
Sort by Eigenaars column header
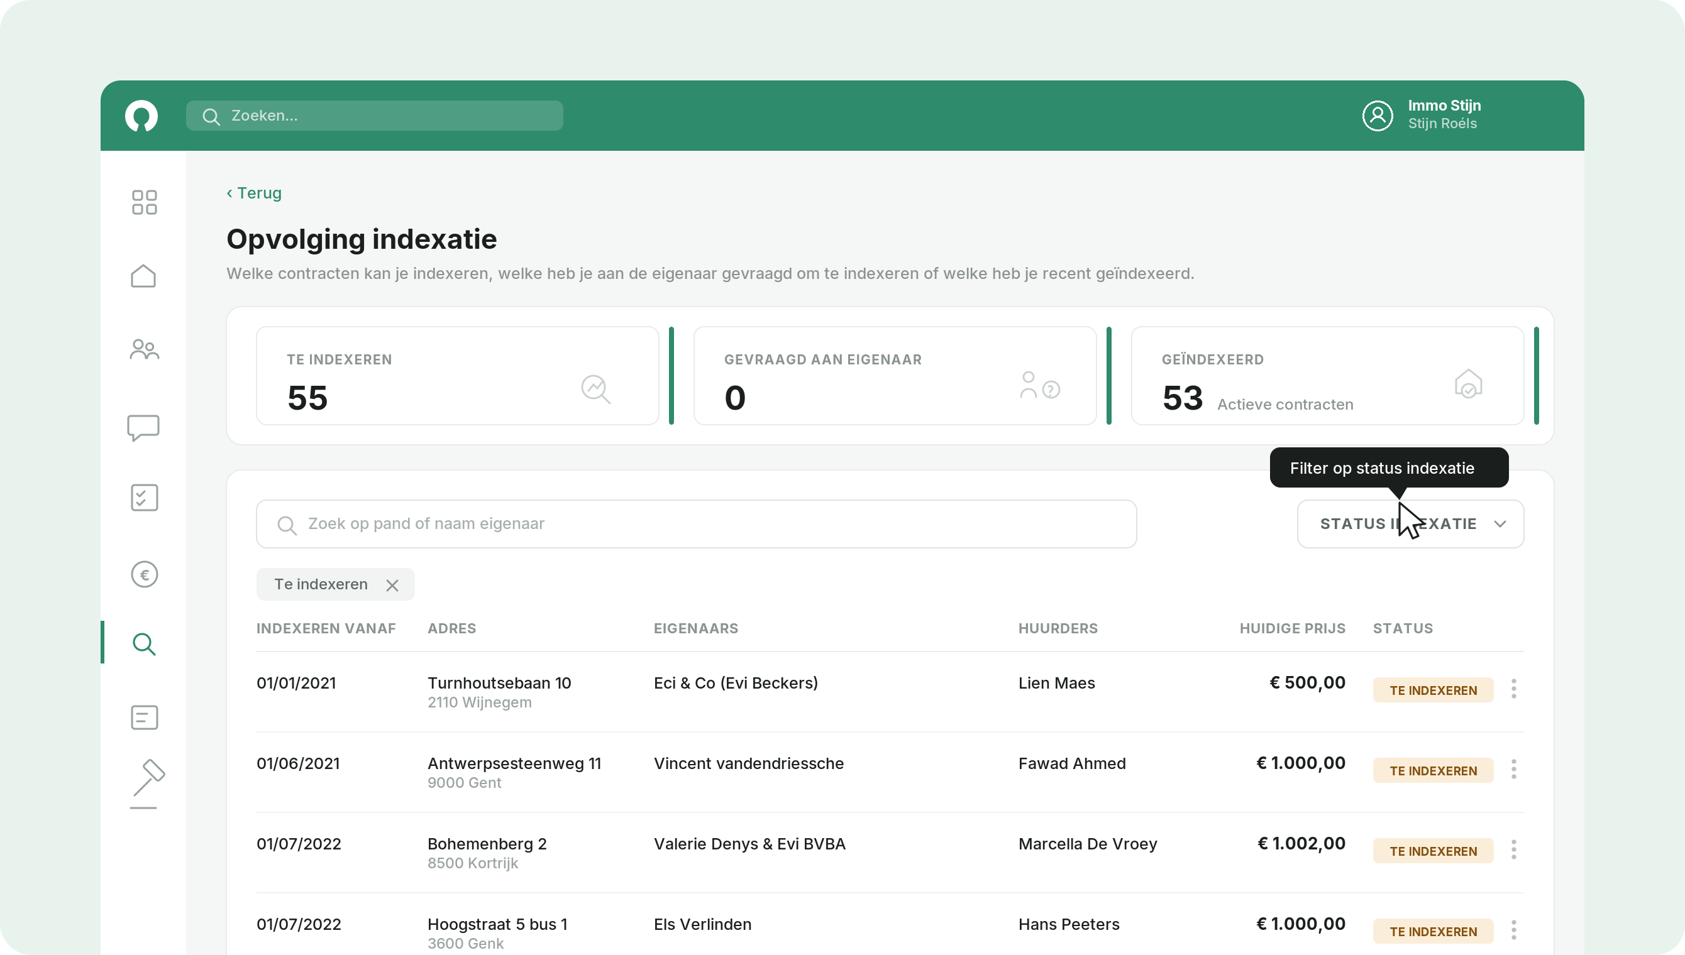695,628
